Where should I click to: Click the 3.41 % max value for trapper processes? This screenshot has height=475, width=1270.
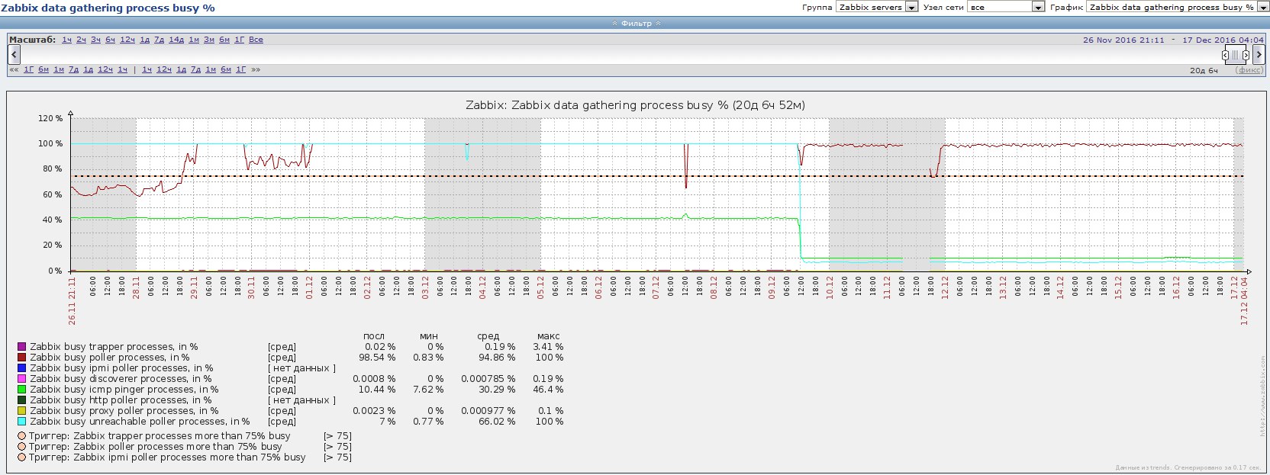coord(548,347)
